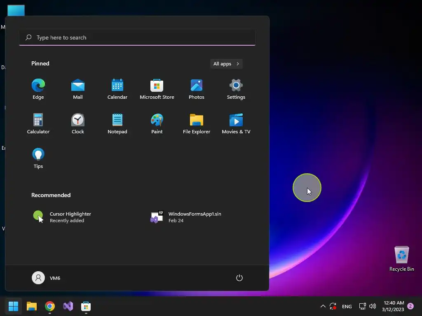
Task: Open File Explorer from the pinned apps
Action: click(x=197, y=123)
